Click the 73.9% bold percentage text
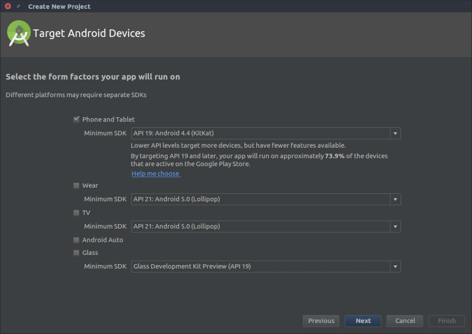This screenshot has height=334, width=472. coord(335,156)
